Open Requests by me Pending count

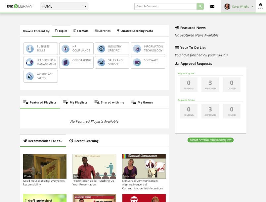[189, 85]
